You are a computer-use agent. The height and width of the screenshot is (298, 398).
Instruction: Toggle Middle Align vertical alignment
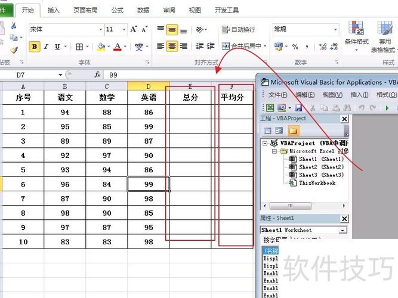172,30
